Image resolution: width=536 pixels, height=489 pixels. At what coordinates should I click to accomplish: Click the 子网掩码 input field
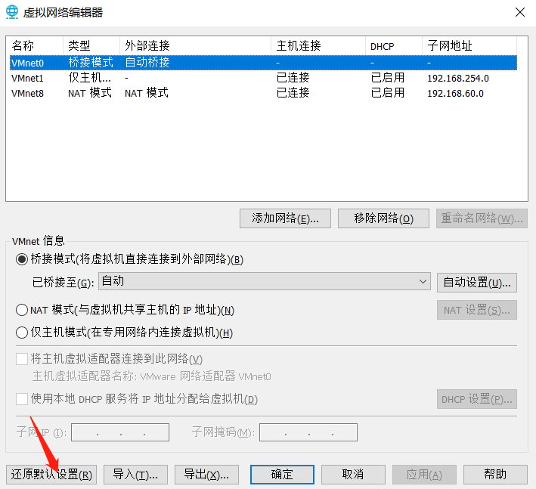point(308,432)
